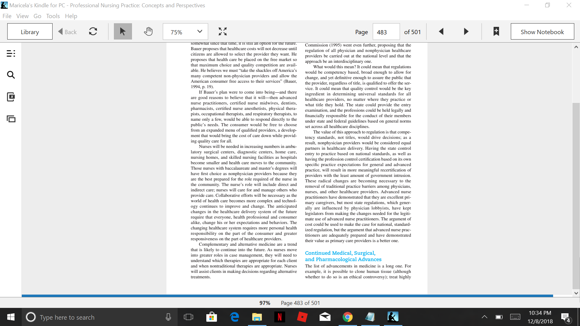Click Kindle icon on taskbar
The height and width of the screenshot is (326, 580).
coord(393,317)
